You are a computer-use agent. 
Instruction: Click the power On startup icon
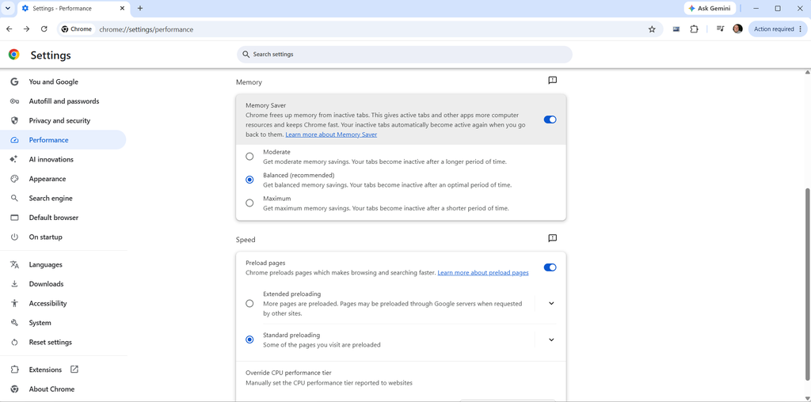[14, 237]
